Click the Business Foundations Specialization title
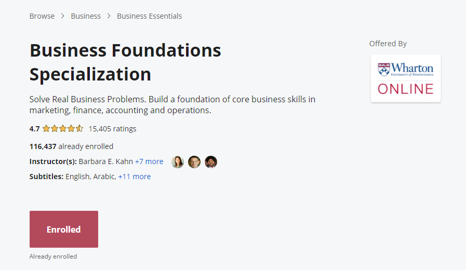This screenshot has width=466, height=270. pos(125,62)
